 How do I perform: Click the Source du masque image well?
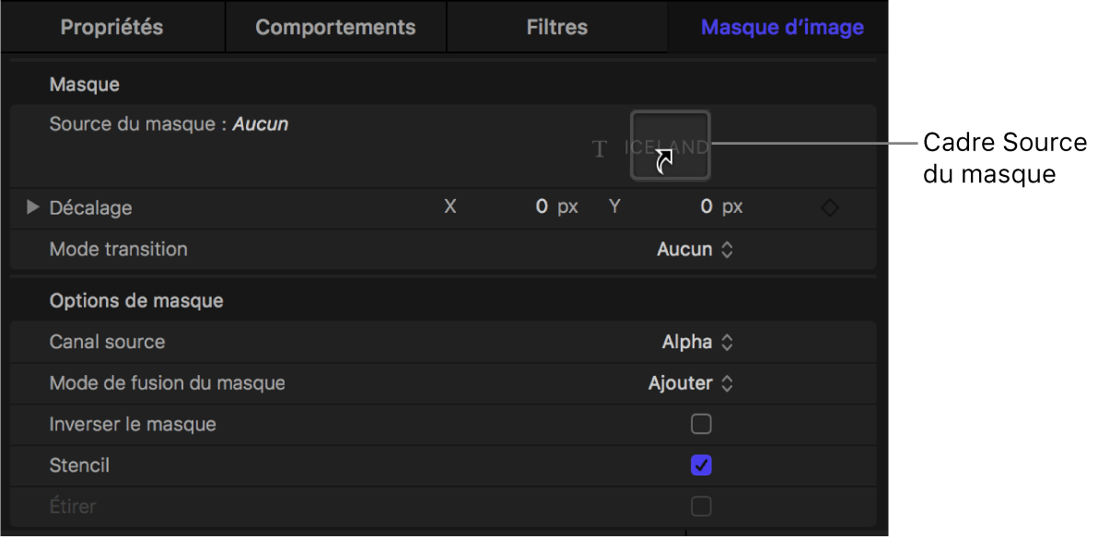pos(671,144)
